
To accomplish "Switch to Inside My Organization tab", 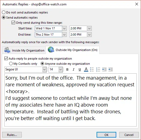I will coord(24,50).
